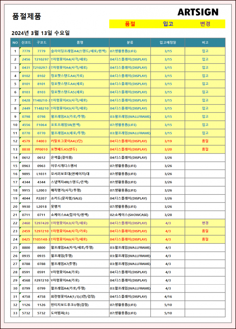Click the 품명 column header

click(x=79, y=42)
